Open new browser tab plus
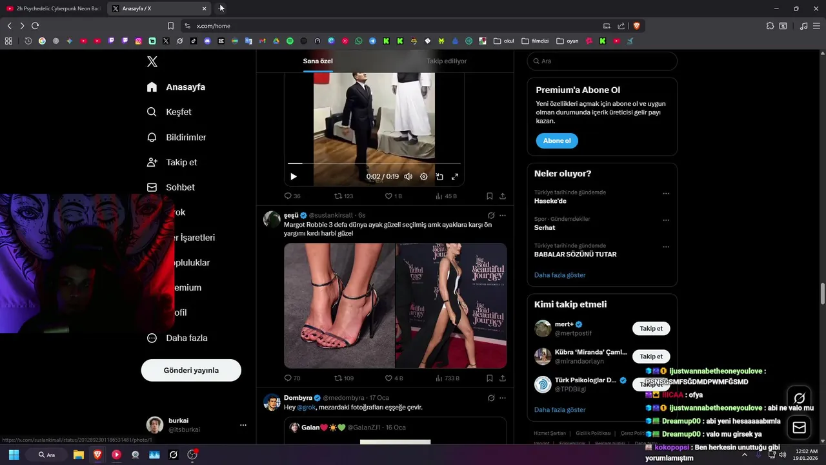The image size is (826, 465). tap(221, 8)
